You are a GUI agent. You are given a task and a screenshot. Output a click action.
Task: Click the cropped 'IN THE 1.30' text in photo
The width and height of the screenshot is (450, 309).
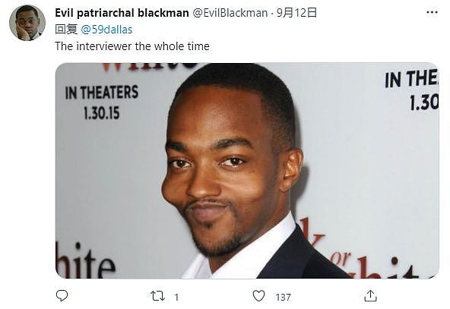[x=412, y=90]
